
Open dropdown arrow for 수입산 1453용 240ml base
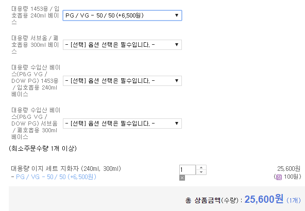click(x=177, y=81)
